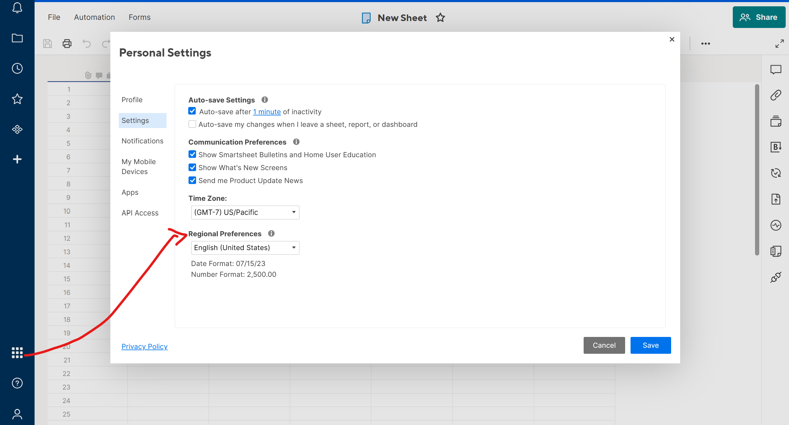This screenshot has width=789, height=425.
Task: Favorite the New Sheet star
Action: (440, 17)
